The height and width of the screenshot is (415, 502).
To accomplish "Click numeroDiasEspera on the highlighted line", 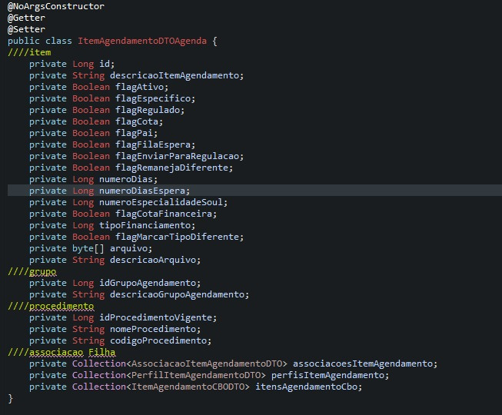I will (x=142, y=191).
